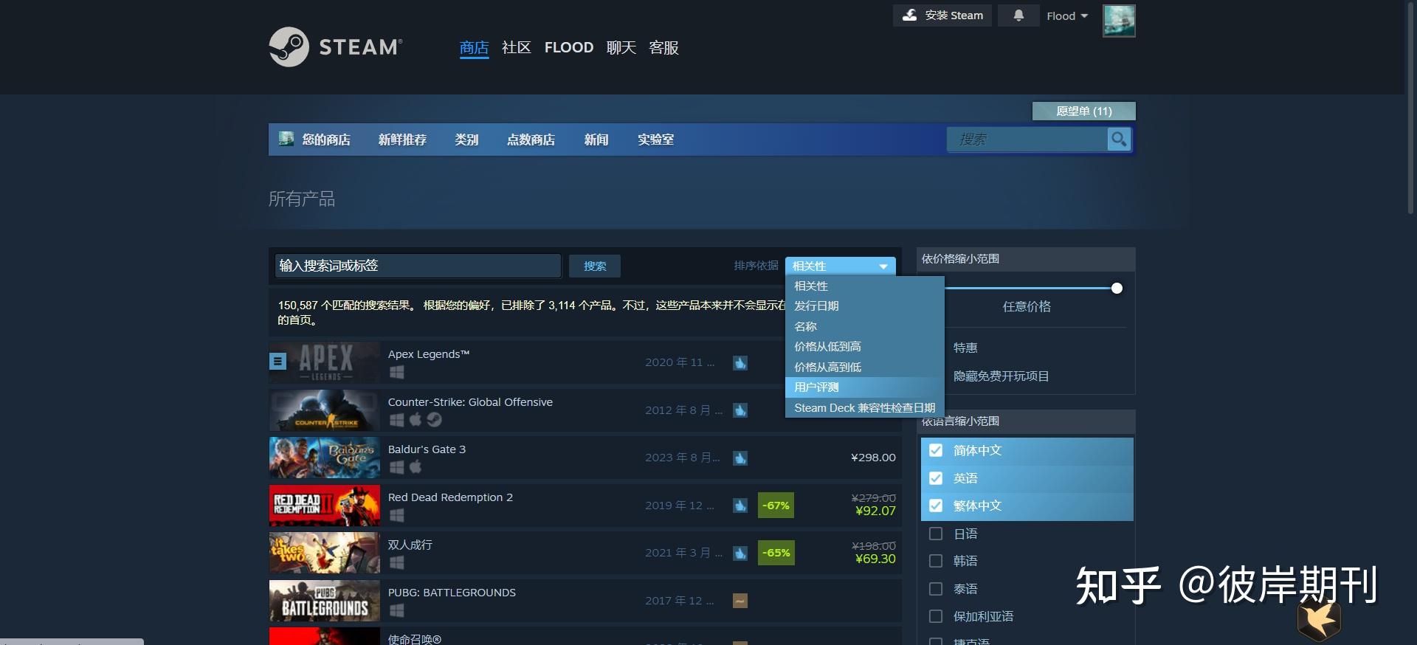
Task: Uncheck the 简体中文 language filter
Action: tap(936, 450)
